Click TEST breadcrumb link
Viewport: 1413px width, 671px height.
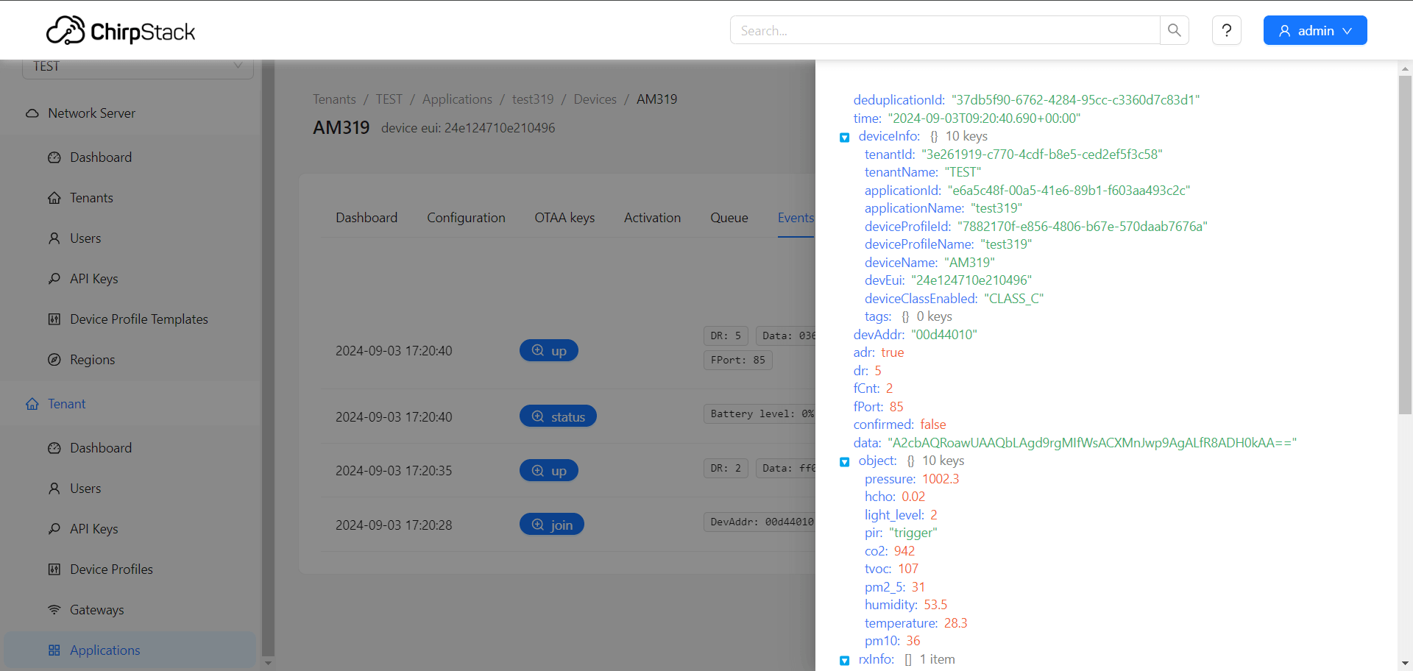(x=389, y=99)
